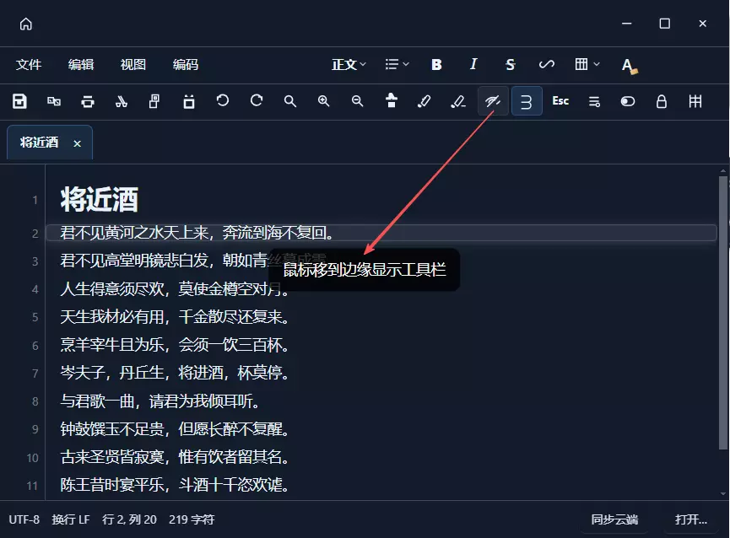
Task: Open the 文件 menu
Action: (29, 65)
